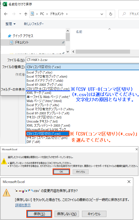Go back with the left arrow button

coord(6,14)
